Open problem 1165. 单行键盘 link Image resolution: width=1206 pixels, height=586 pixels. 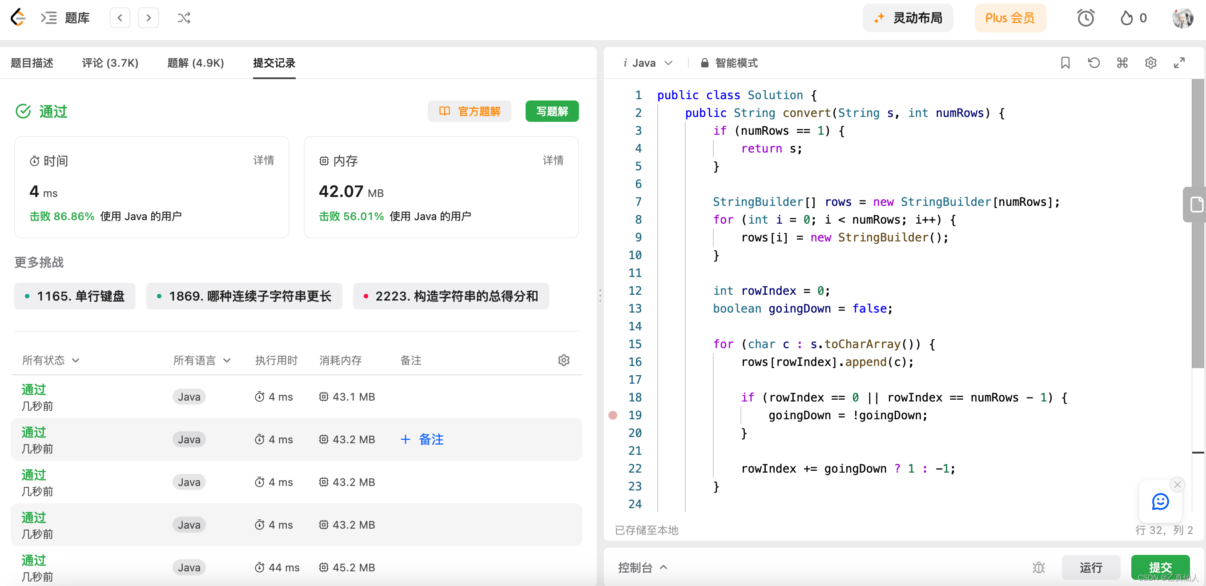coord(75,296)
